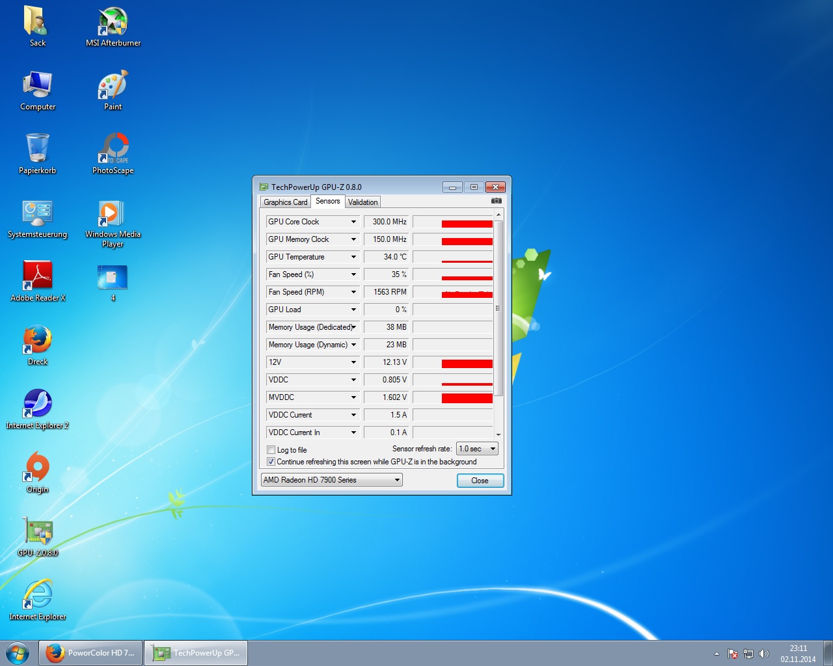Open the Fan Speed (RPM) dropdown
The width and height of the screenshot is (833, 666).
pos(354,292)
